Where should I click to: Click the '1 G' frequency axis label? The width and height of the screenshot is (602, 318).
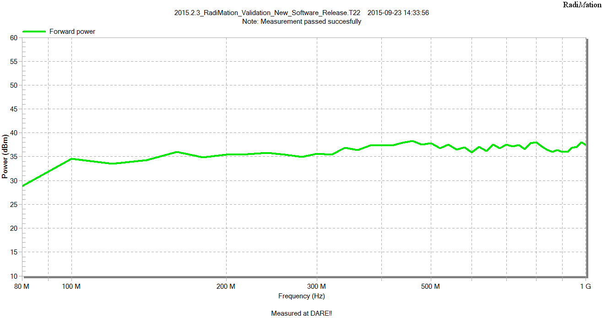[x=586, y=286]
